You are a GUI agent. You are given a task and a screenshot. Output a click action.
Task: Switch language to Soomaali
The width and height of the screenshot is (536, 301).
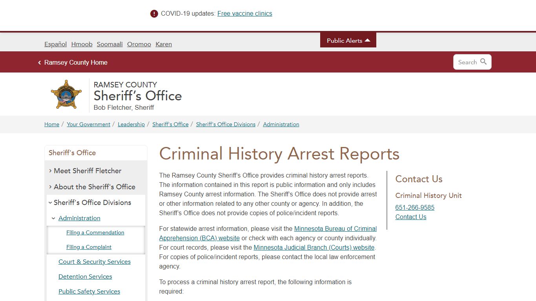(110, 44)
